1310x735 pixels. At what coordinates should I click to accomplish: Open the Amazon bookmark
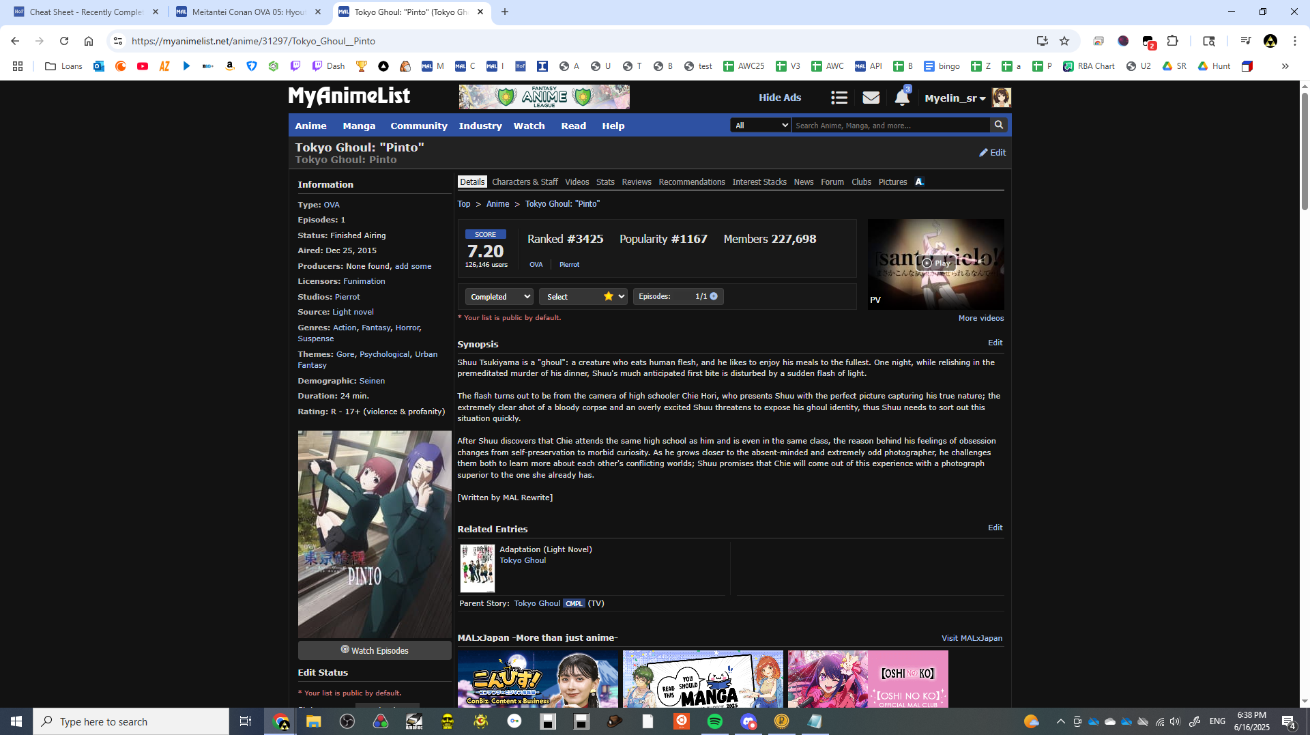[x=230, y=66]
